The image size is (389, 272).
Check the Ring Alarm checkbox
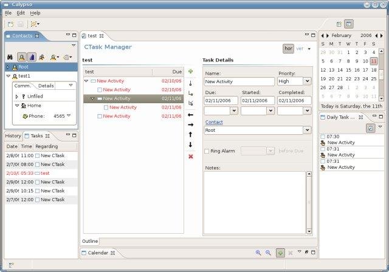pos(207,151)
